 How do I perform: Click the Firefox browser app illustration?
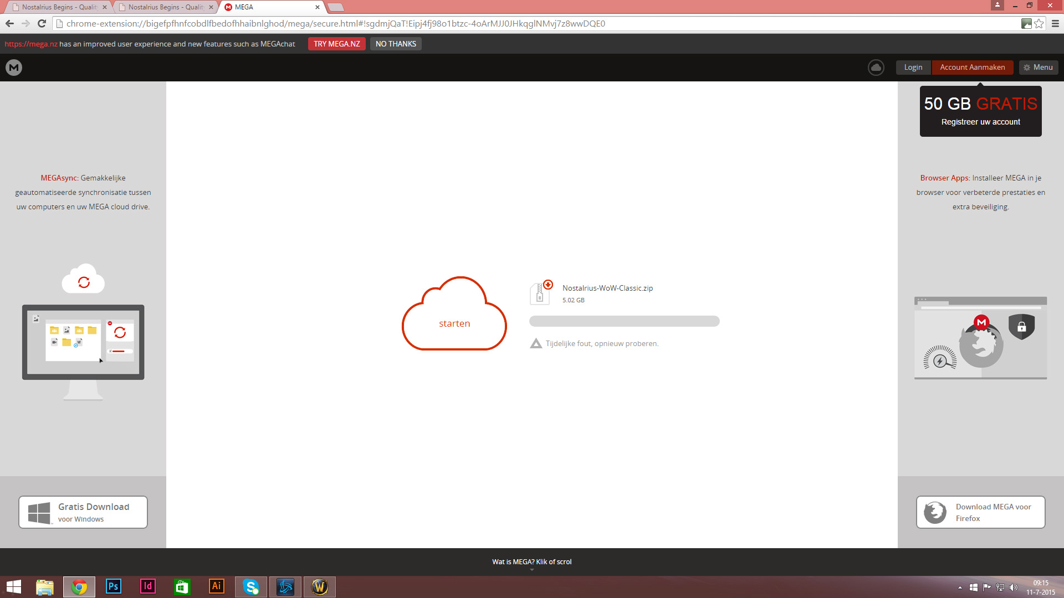pos(980,338)
